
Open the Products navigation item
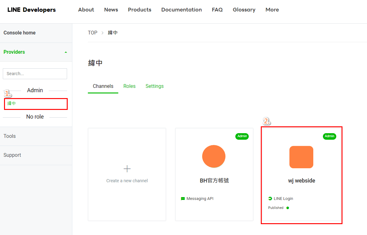[x=139, y=10]
